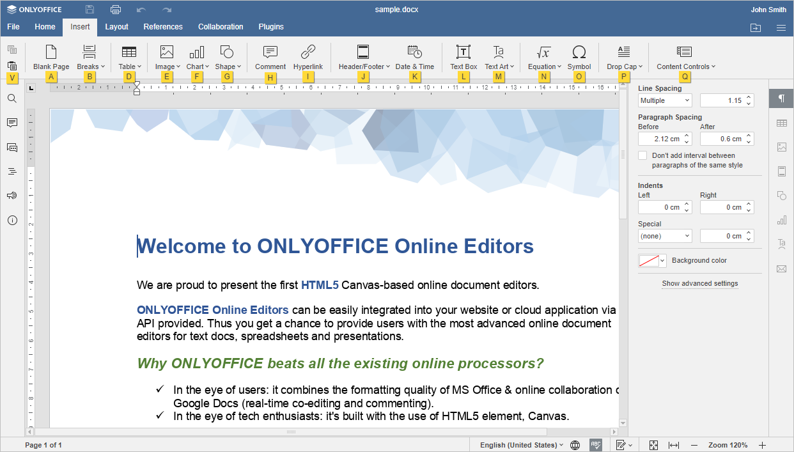Redo the last undone action
This screenshot has width=794, height=452.
167,10
